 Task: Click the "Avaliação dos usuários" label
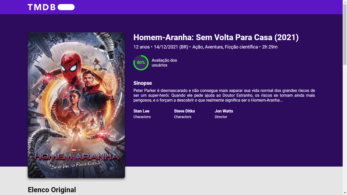tap(164, 63)
